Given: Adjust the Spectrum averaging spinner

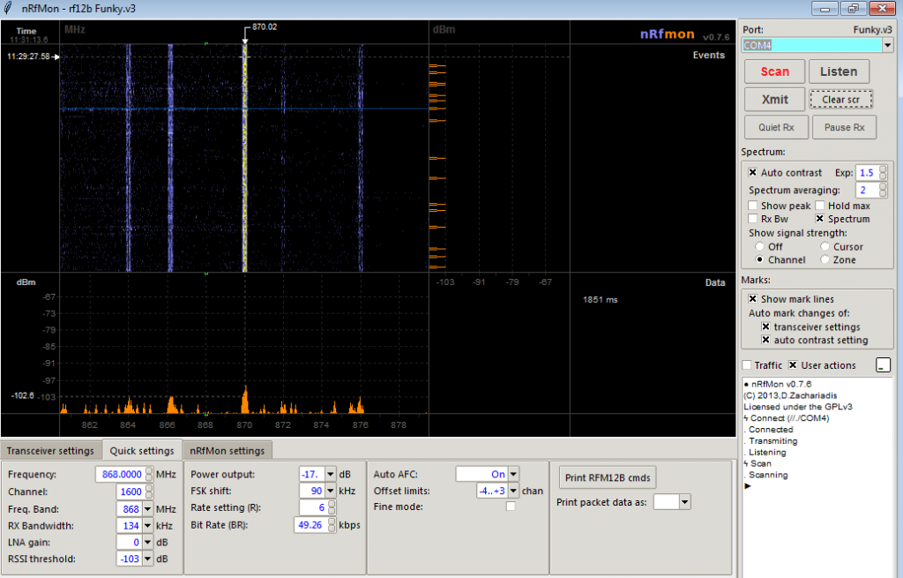Looking at the screenshot, I should [x=883, y=191].
